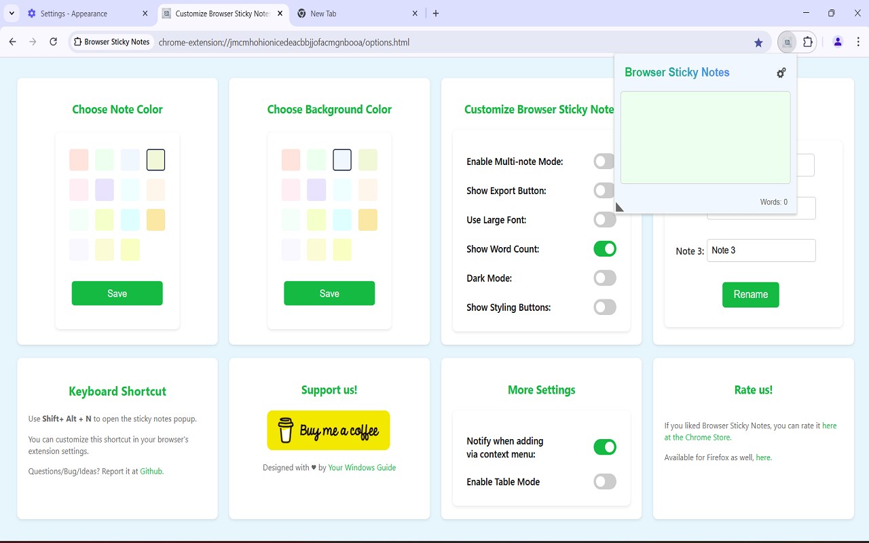This screenshot has width=869, height=543.
Task: Click the address bar URL
Action: pyautogui.click(x=284, y=42)
